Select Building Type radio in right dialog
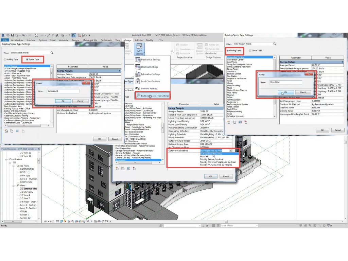This screenshot has width=348, height=261. 228,51
